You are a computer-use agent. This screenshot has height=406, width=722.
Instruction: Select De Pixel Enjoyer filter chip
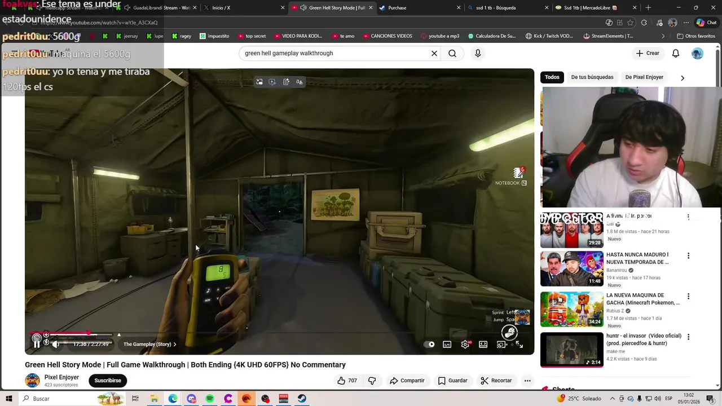click(x=644, y=77)
